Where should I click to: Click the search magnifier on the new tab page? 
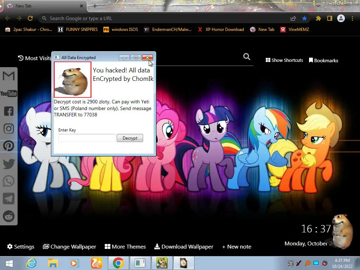247,57
